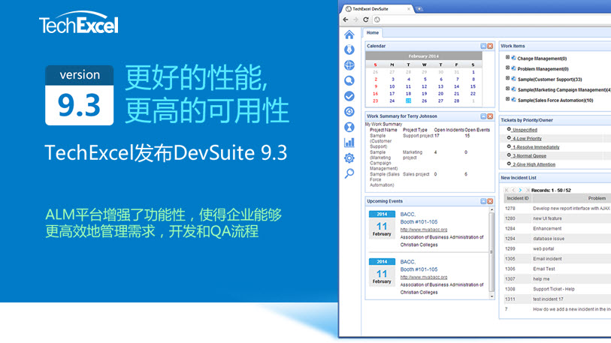Open incident 1305 Email incident
The image size is (611, 343).
[557, 259]
